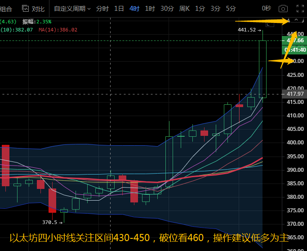
Task: Click the MA(14) indicator label
Action: tap(58, 30)
